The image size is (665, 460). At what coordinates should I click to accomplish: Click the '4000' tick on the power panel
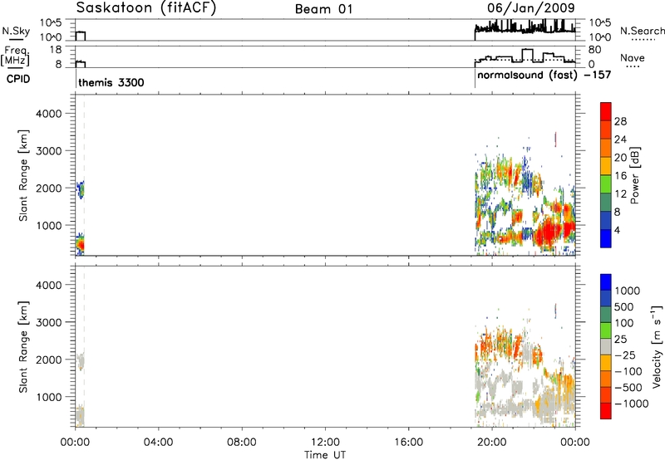tap(48, 114)
